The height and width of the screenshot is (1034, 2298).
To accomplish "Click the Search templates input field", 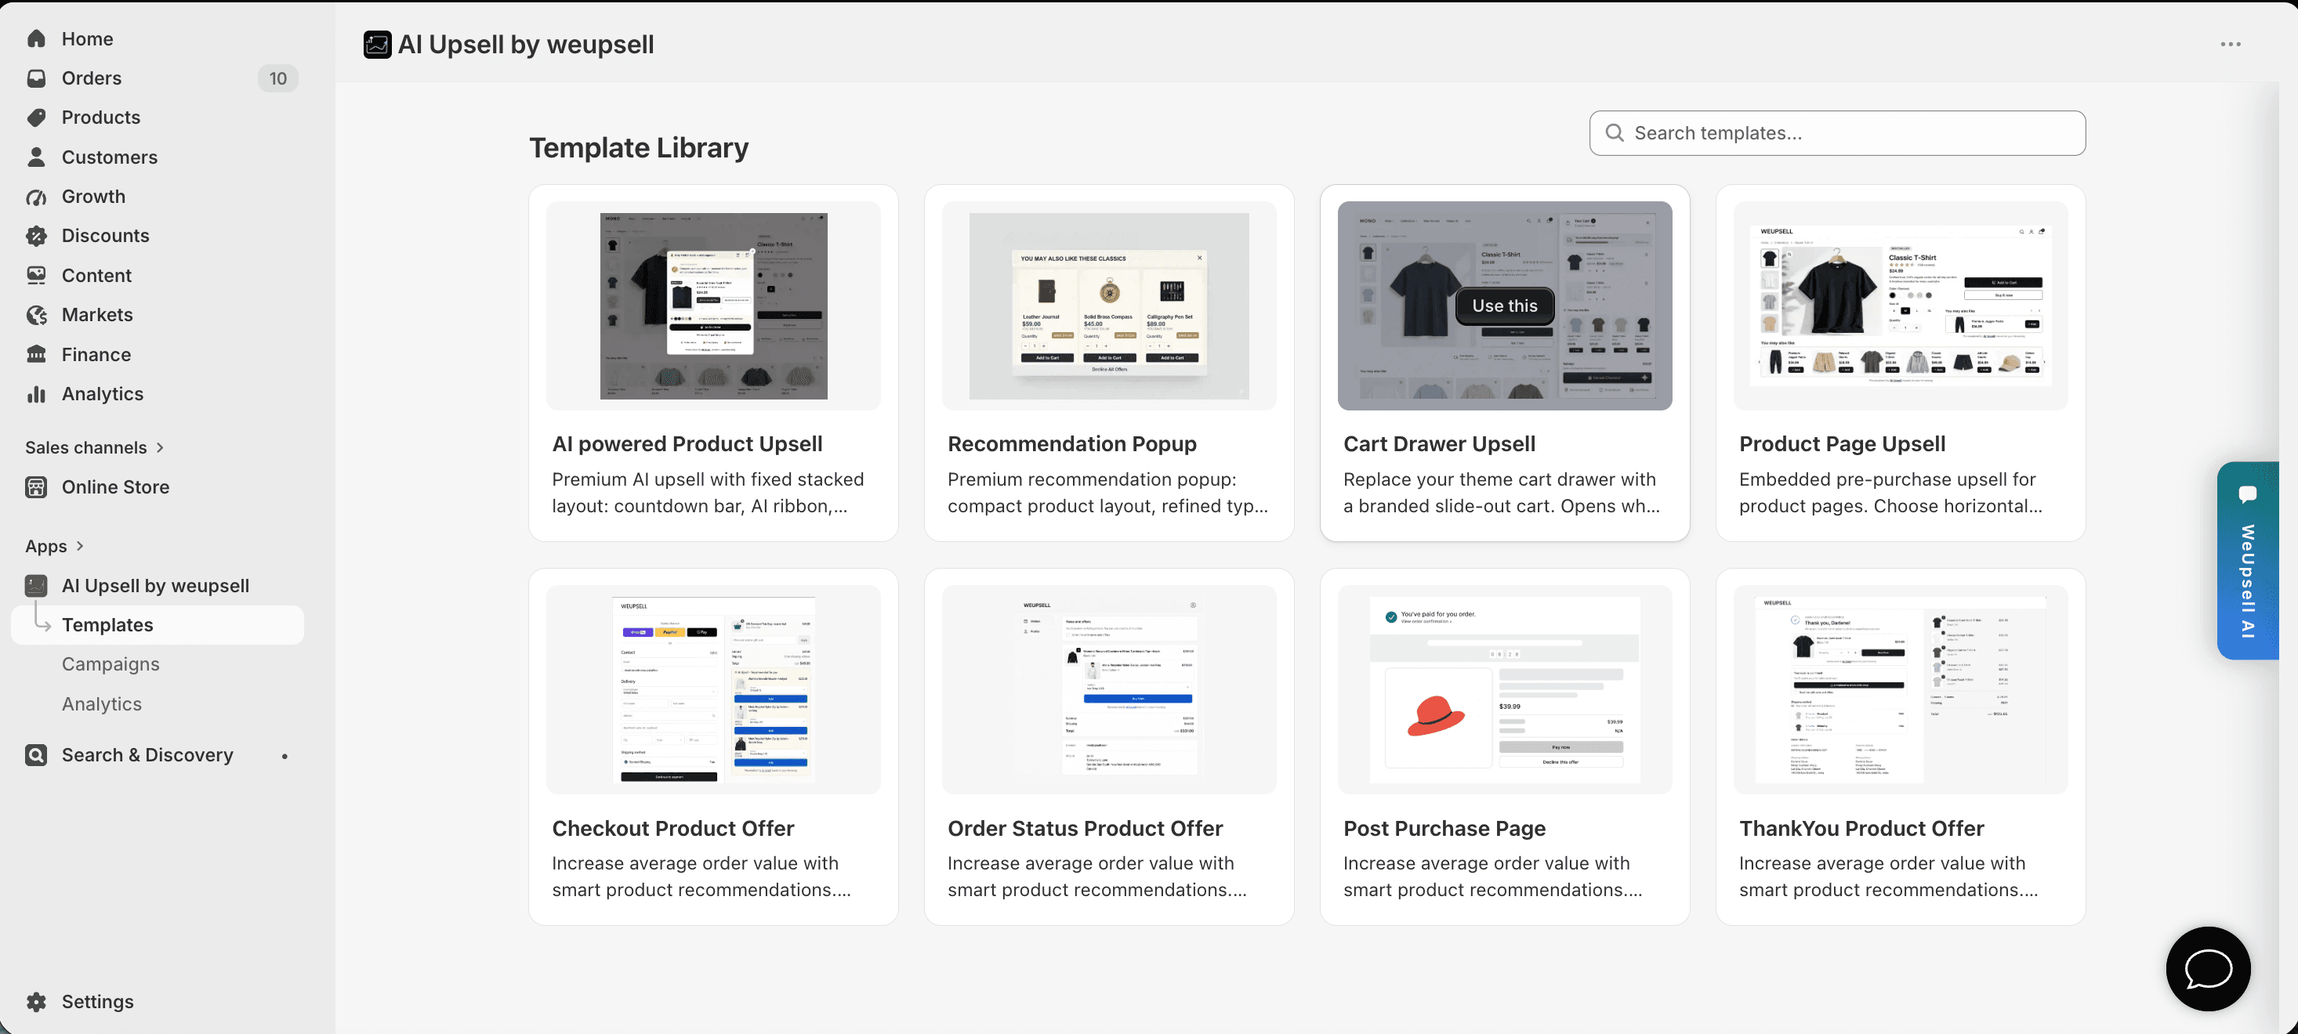I will point(1837,133).
